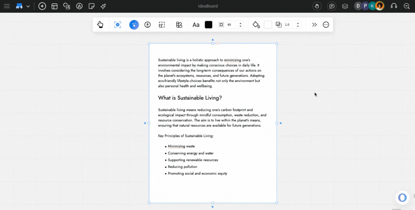415x210 pixels.
Task: Open the white fill color swatch
Action: pos(268,25)
